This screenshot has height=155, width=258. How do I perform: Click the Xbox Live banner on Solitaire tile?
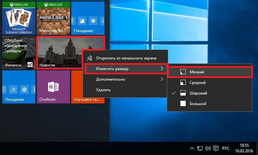point(19,5)
